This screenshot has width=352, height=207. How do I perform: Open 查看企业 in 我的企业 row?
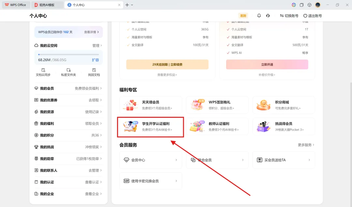coord(94,194)
